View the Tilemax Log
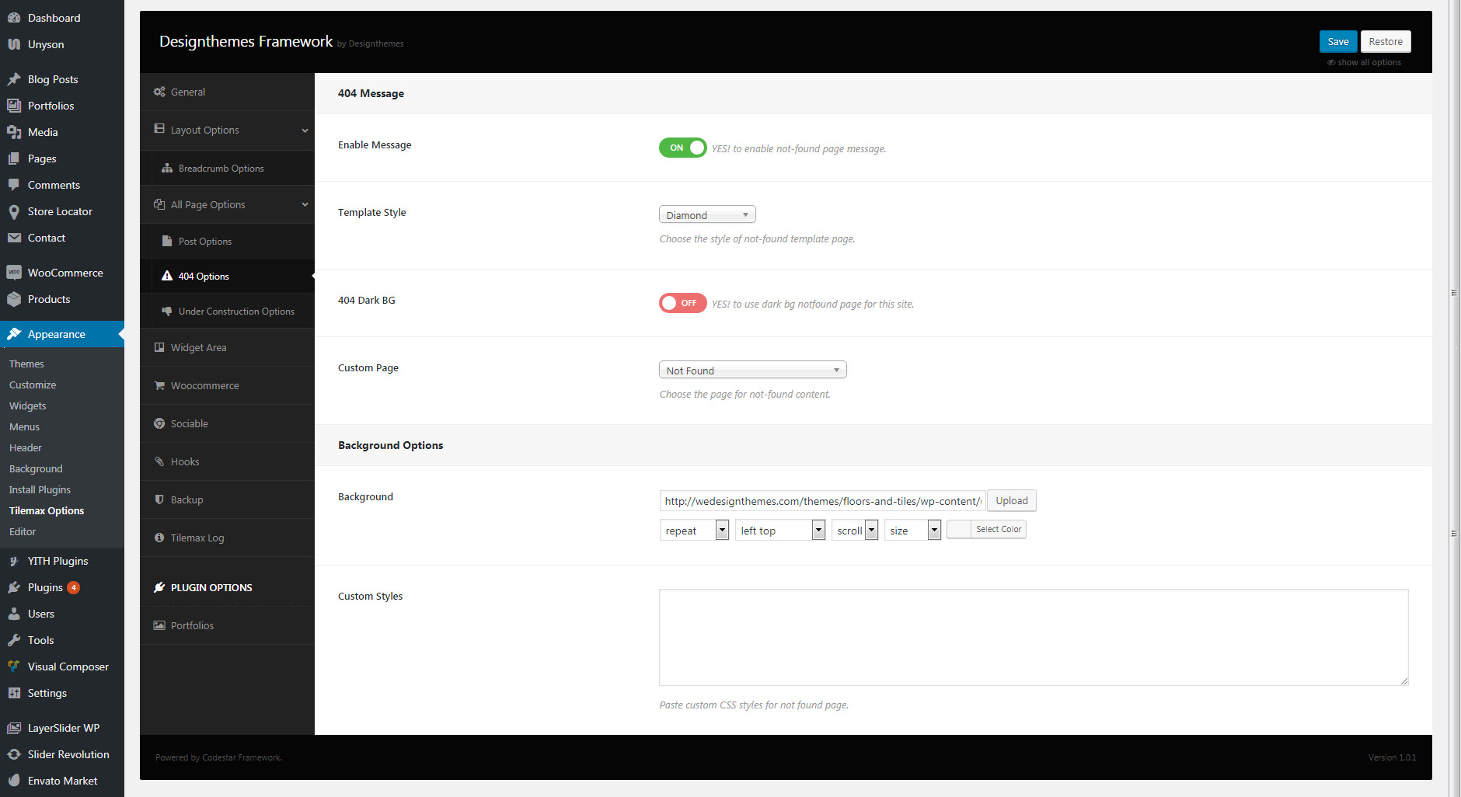The height and width of the screenshot is (797, 1461). [197, 538]
